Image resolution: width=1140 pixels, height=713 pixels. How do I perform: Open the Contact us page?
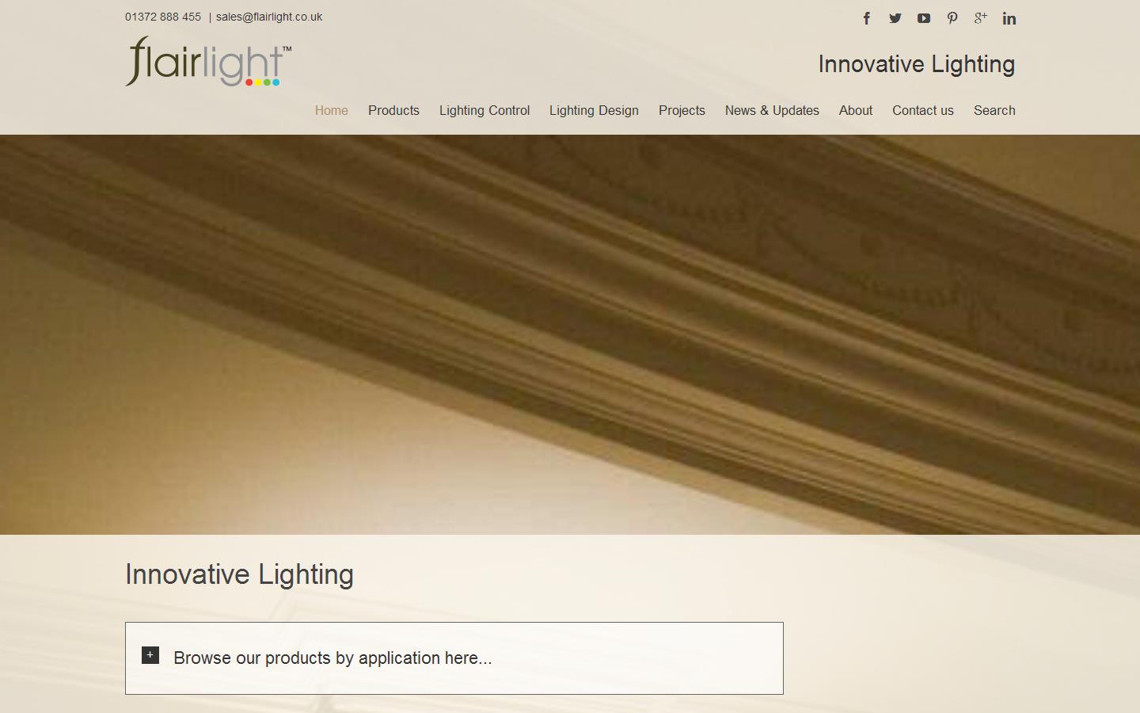[923, 111]
